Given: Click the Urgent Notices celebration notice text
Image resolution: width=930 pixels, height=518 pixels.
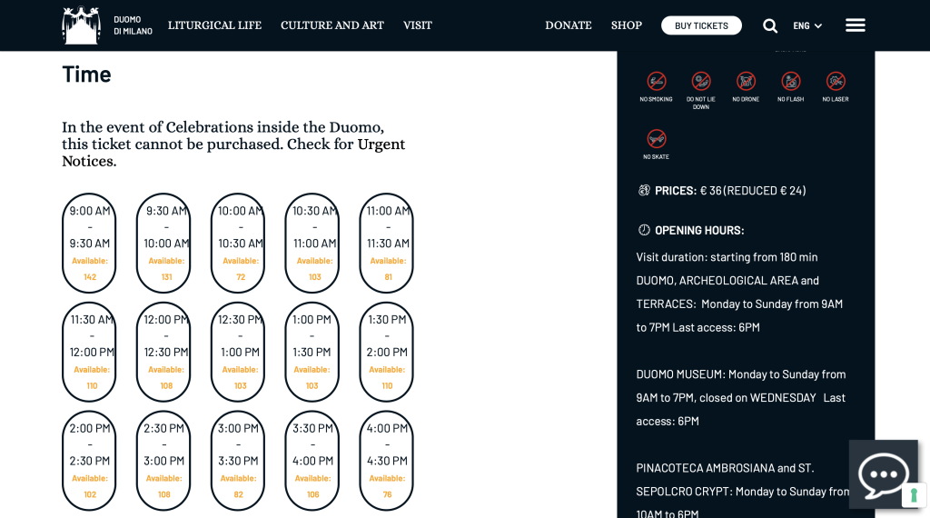Looking at the screenshot, I should click(233, 144).
